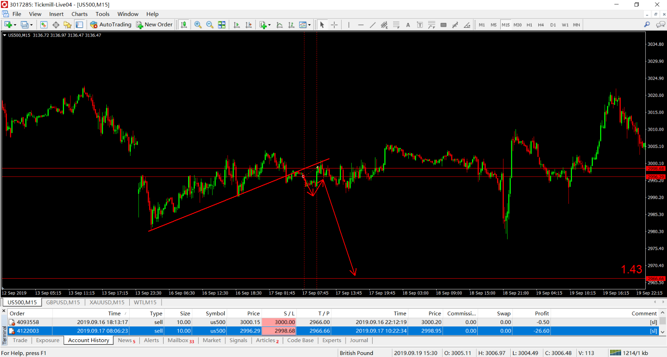Toggle the M30 timeframe button
The width and height of the screenshot is (667, 357).
[518, 25]
